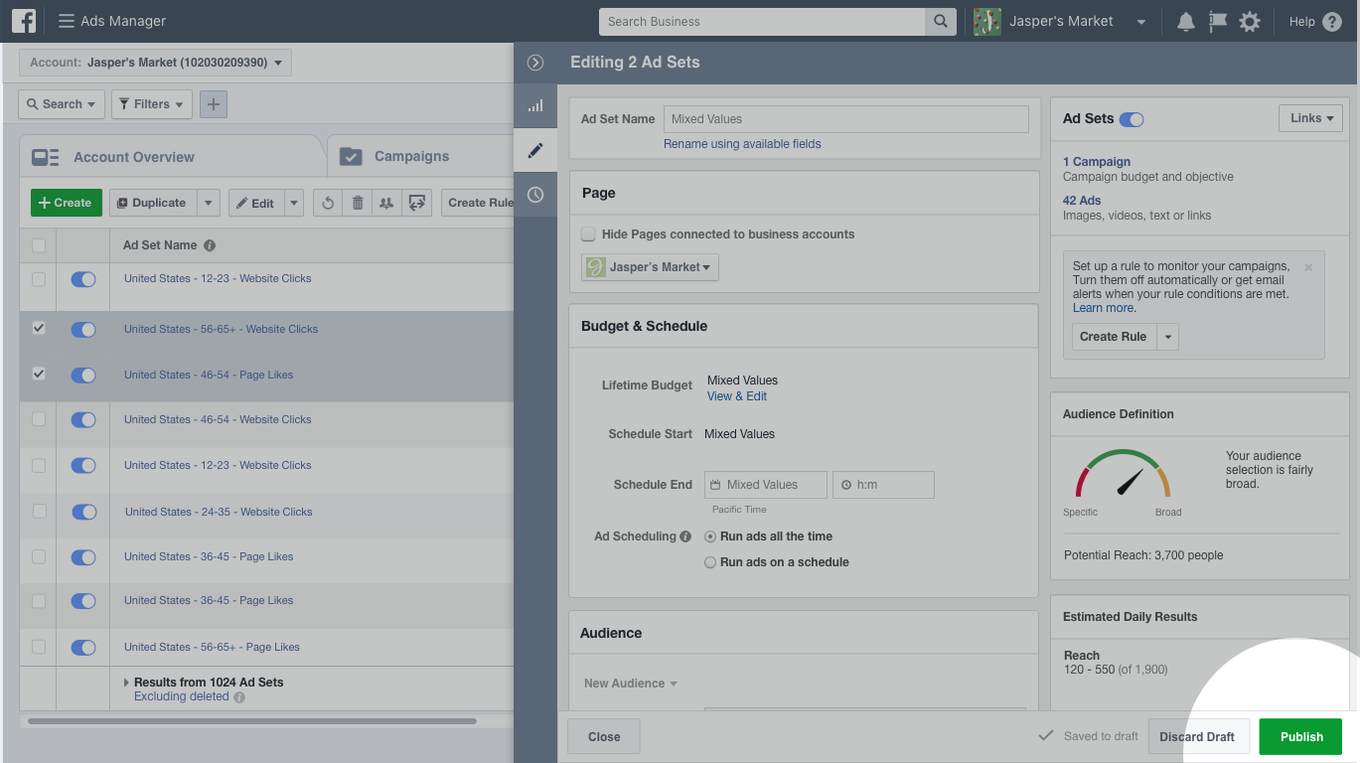
Task: Open the Ads Manager hamburger menu
Action: [x=67, y=21]
